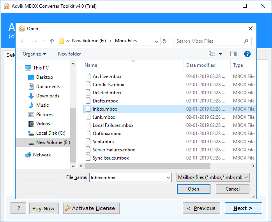Refresh the Mbox Files folder

164,41
